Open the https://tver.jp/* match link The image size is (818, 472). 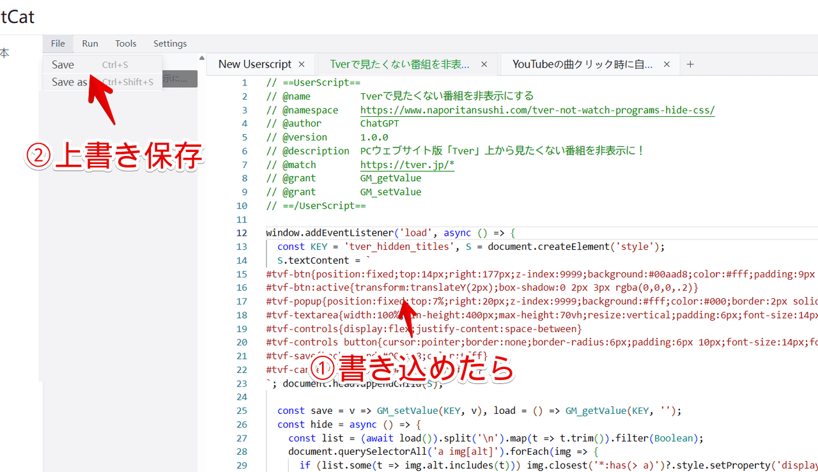(x=407, y=165)
